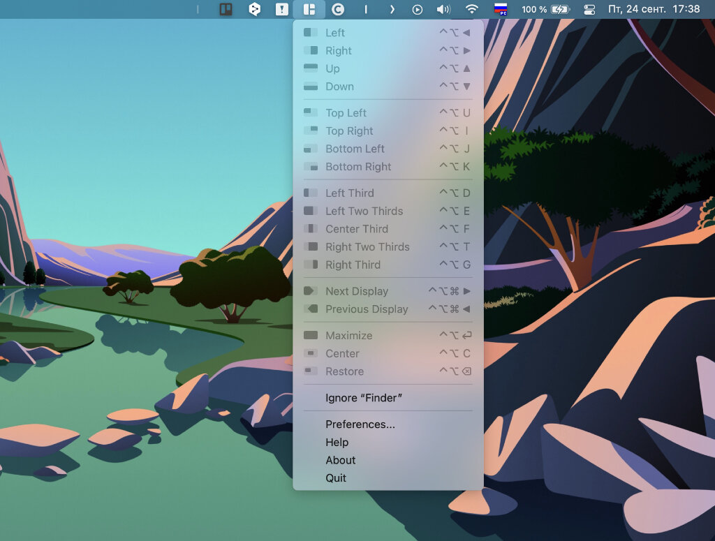Select the Top Right menu item
This screenshot has width=715, height=541.
[388, 131]
